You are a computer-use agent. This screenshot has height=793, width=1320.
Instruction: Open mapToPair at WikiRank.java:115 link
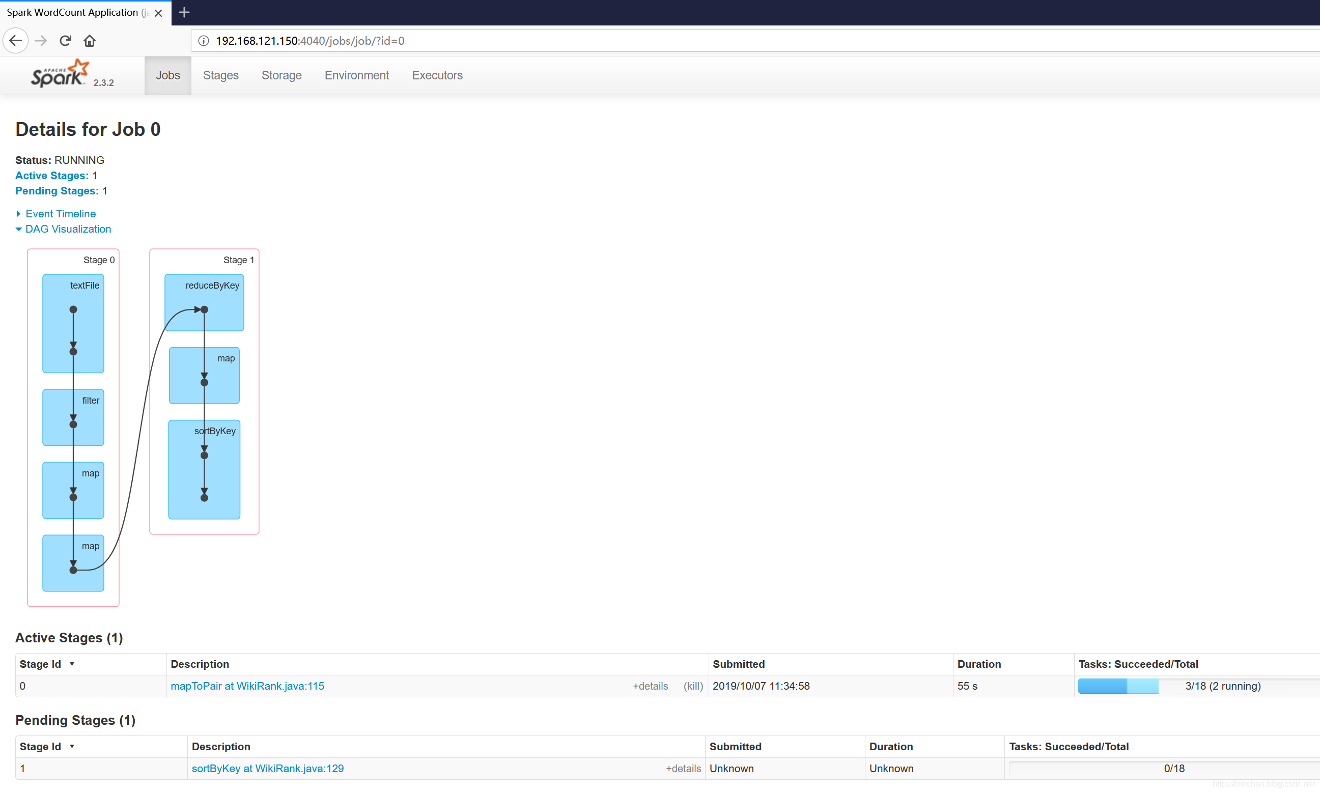pyautogui.click(x=247, y=686)
